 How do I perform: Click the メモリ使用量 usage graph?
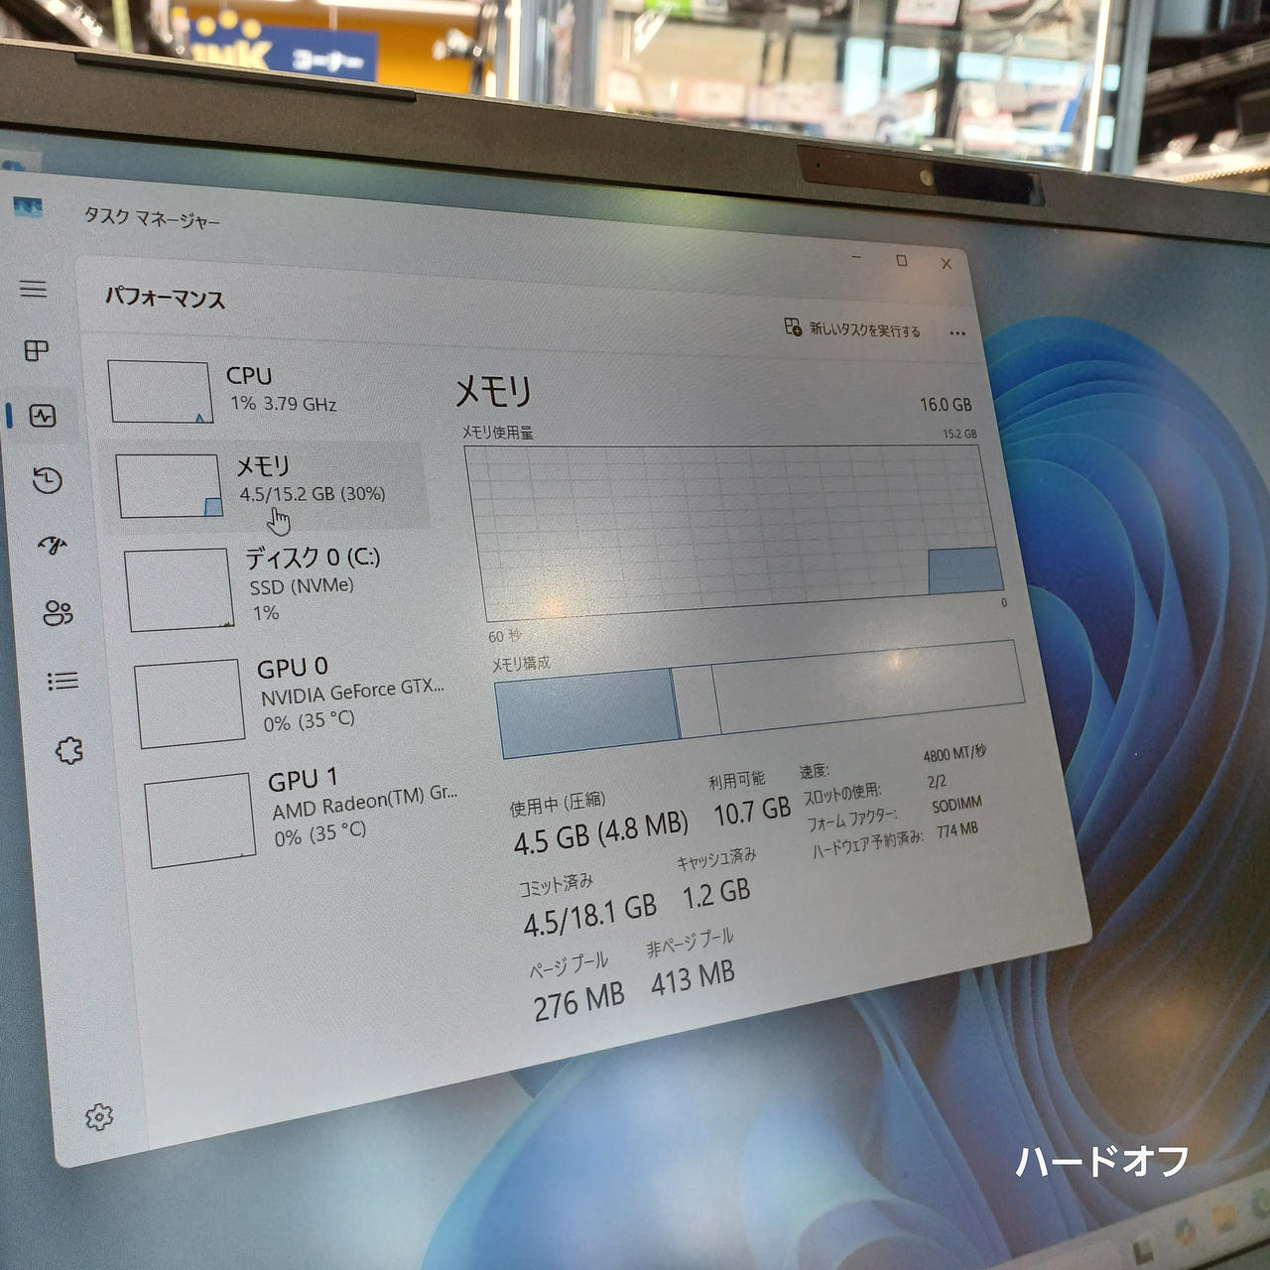734,532
